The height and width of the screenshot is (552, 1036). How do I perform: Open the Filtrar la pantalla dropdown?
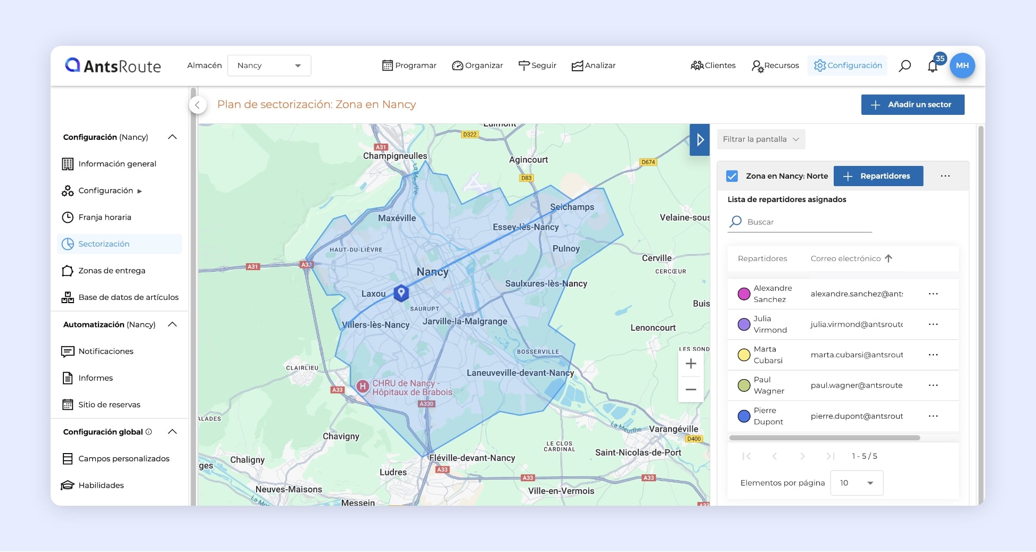click(760, 139)
